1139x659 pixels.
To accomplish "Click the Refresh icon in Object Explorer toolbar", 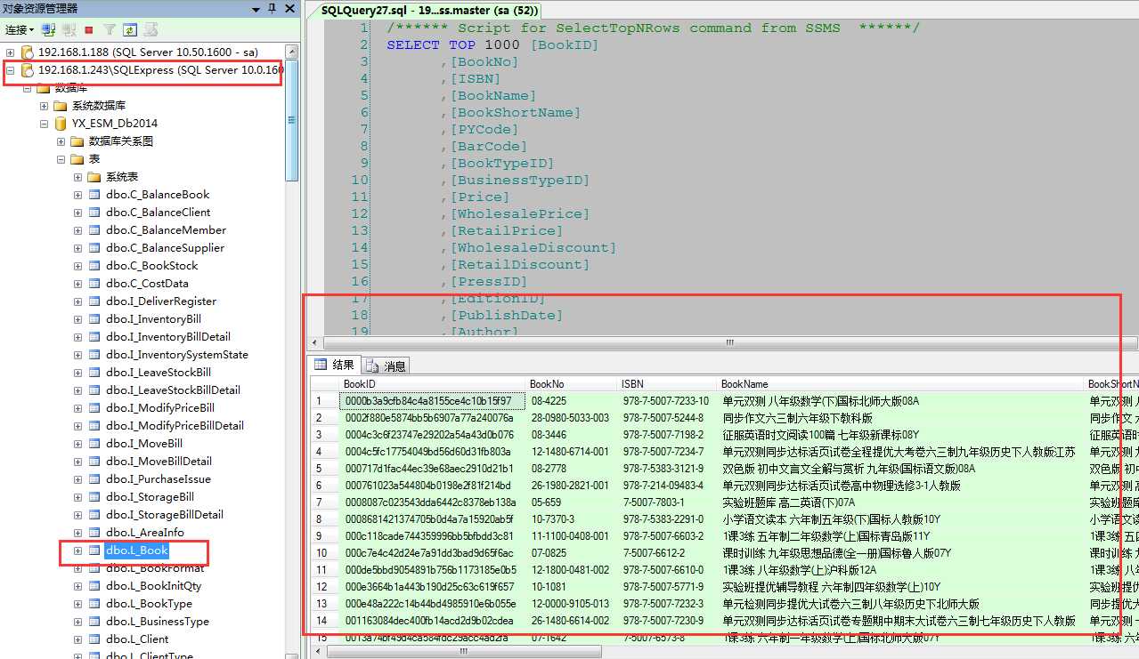I will 130,30.
